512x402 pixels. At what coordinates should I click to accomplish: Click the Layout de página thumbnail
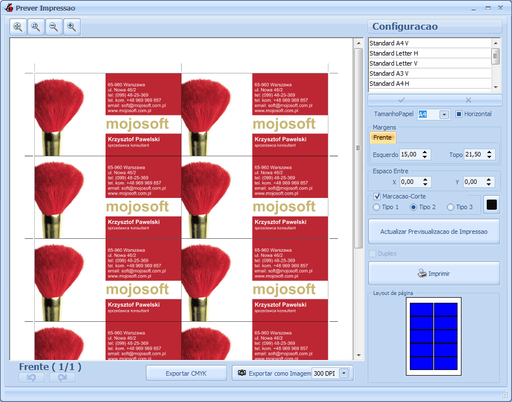[433, 336]
